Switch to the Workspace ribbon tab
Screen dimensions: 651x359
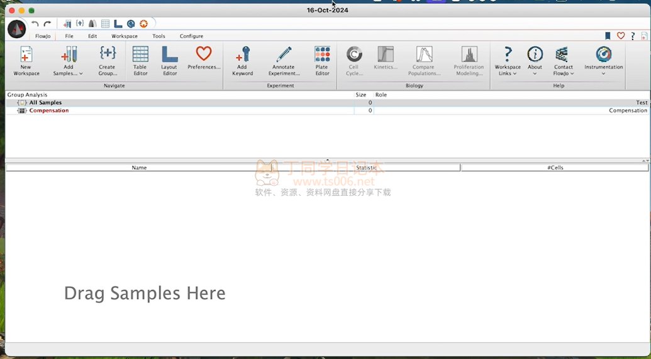tap(125, 36)
